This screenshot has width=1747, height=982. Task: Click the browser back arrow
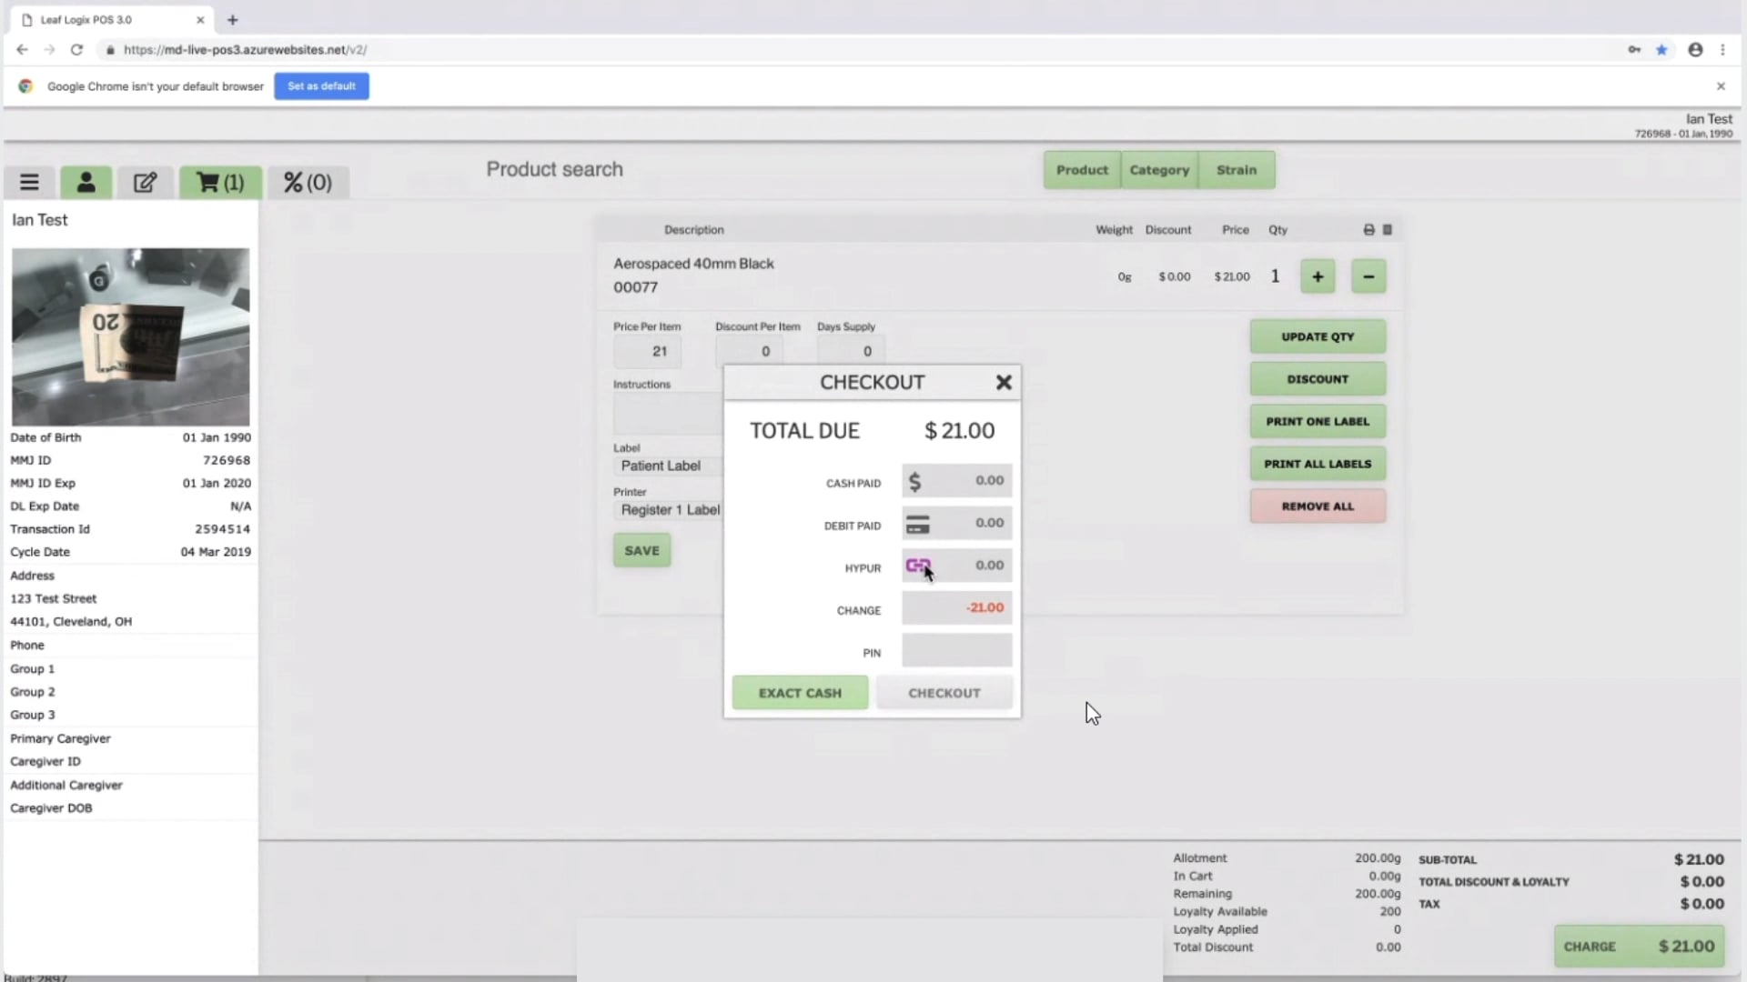(22, 50)
